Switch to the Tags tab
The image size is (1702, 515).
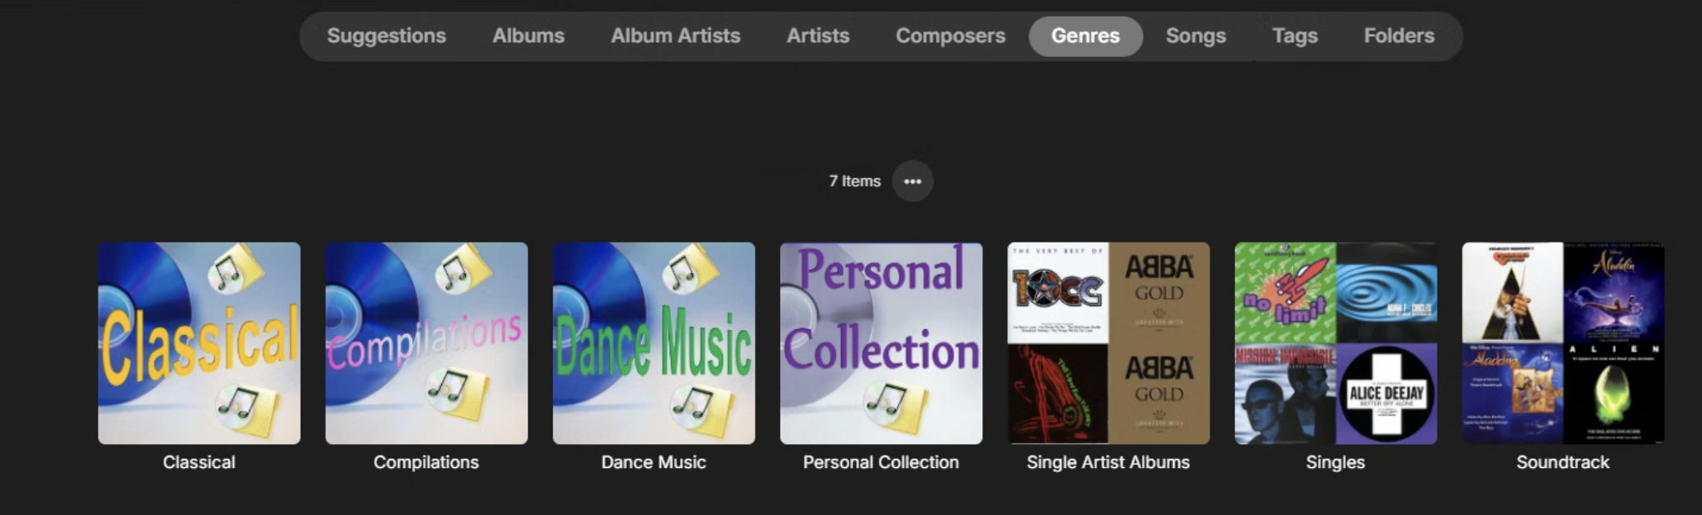[x=1295, y=35]
